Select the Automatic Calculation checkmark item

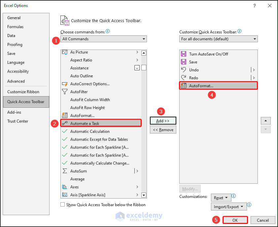90,132
